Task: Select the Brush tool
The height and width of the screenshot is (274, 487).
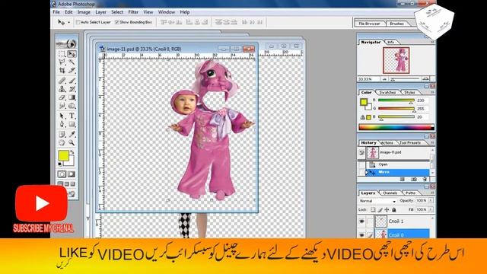Action: tap(72, 81)
